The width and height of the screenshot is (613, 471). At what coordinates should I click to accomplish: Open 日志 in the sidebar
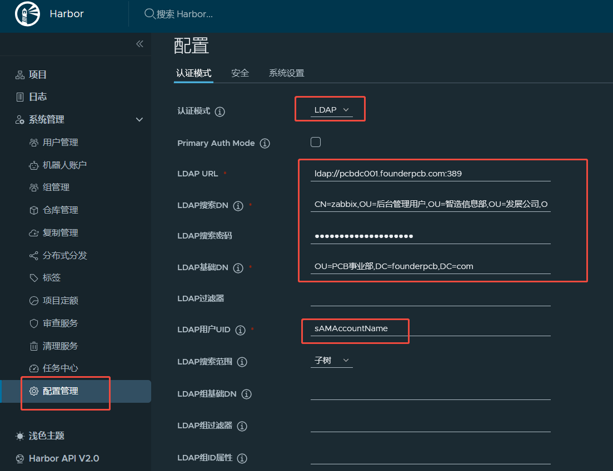[38, 97]
